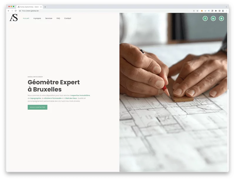Open the browser extensions puzzle icon
The image size is (235, 180).
(x=216, y=11)
